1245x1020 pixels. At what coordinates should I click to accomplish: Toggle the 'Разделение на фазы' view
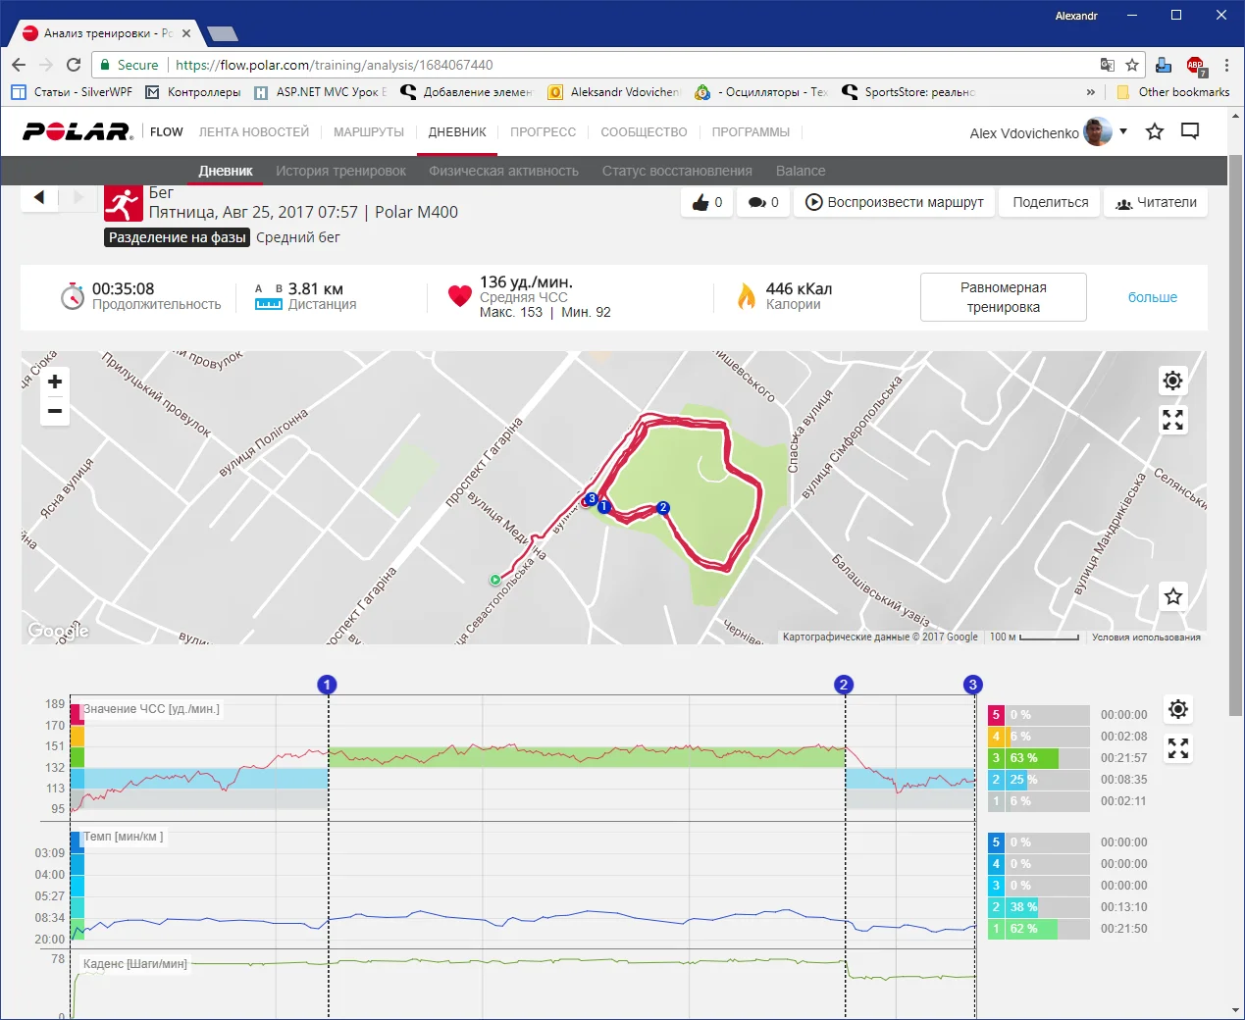[177, 237]
